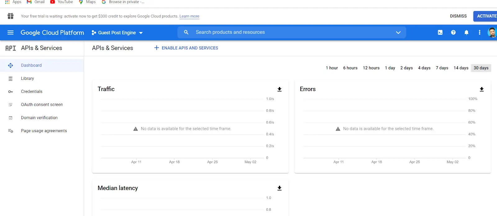Select the 12 hours time range
This screenshot has height=216, width=497.
click(371, 68)
